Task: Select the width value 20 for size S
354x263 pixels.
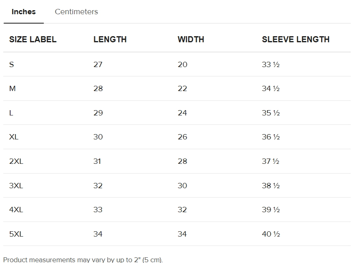Action: click(182, 64)
